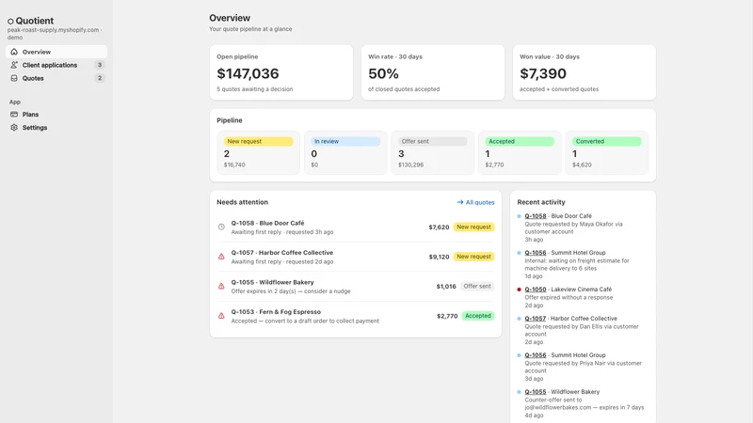The image size is (753, 423).
Task: Click the warning icon beside Q-1057
Action: [x=221, y=257]
